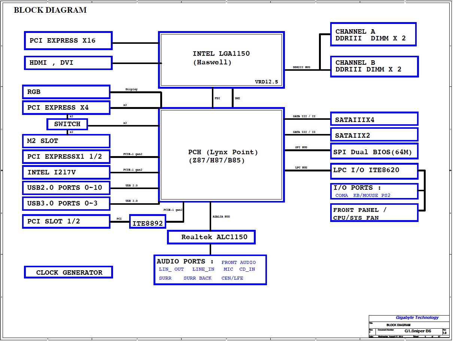The width and height of the screenshot is (453, 341).
Task: Select the CLOCK GENERATOR block
Action: (x=69, y=273)
